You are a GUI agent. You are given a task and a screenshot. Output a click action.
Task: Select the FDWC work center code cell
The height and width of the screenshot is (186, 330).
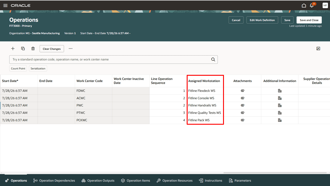pyautogui.click(x=93, y=91)
